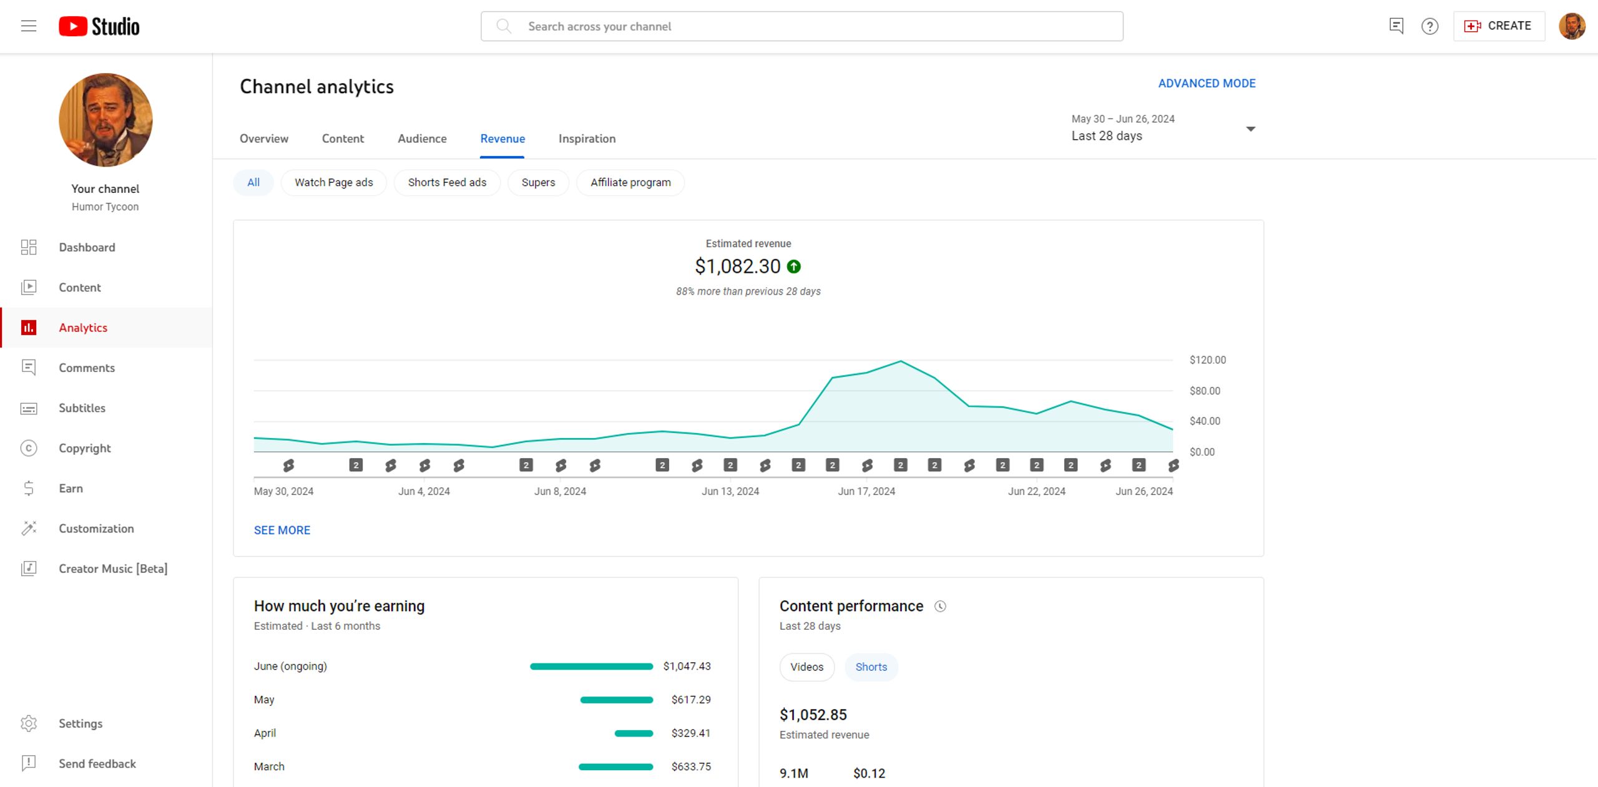
Task: Click the Shorts marker below May 30, 2024
Action: point(288,466)
